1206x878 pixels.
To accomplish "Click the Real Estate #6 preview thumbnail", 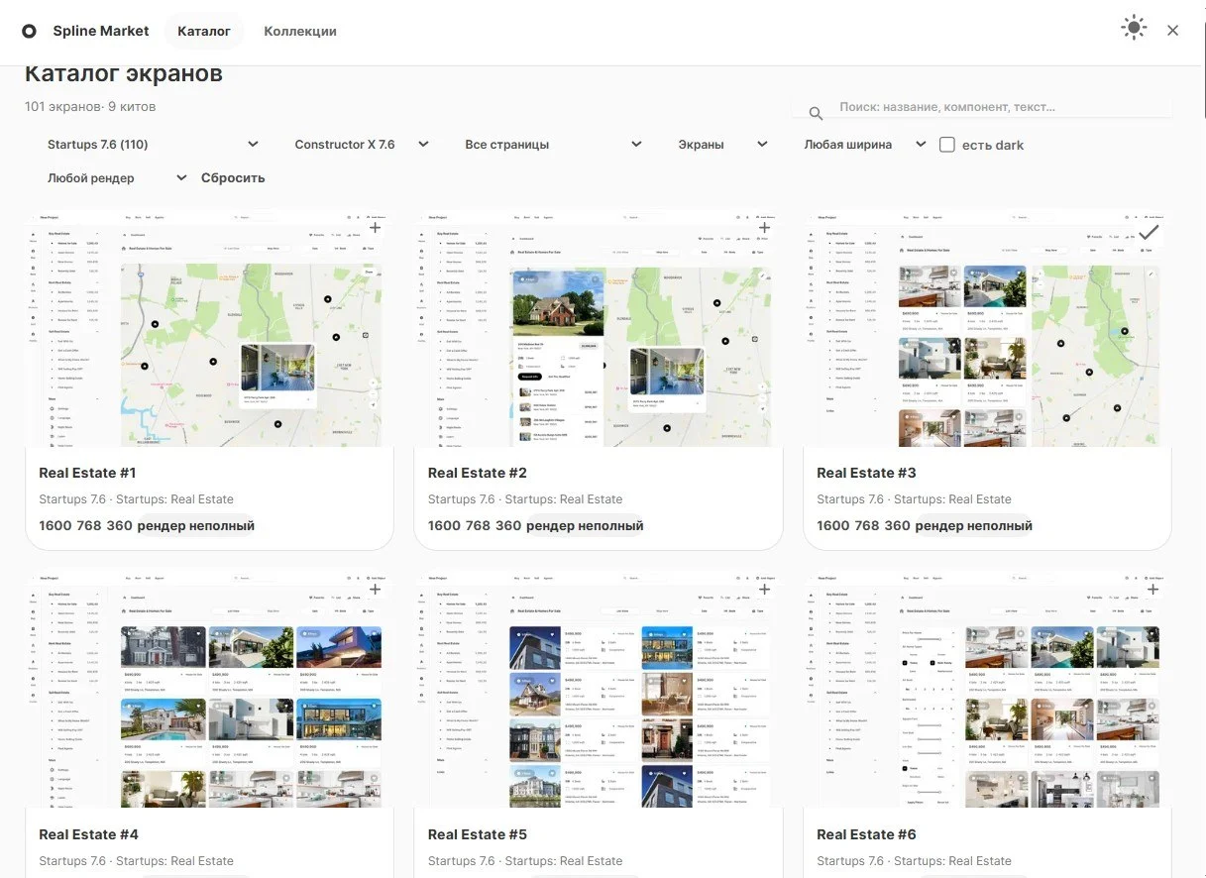I will (987, 689).
